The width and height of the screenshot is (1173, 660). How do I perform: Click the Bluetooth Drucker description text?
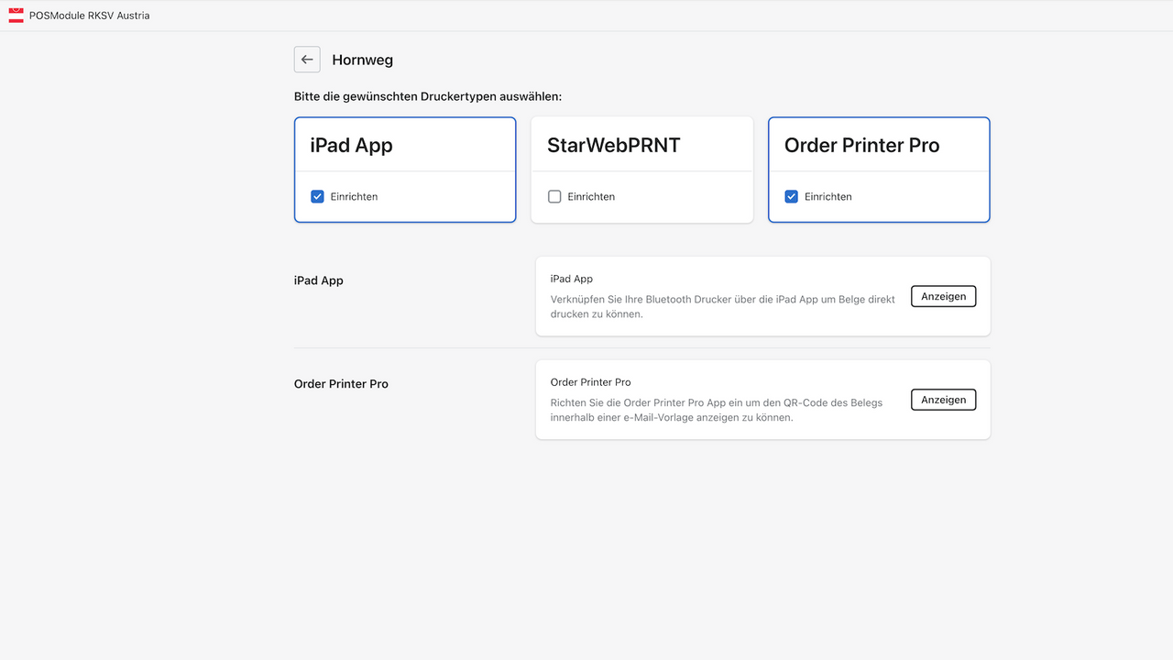pyautogui.click(x=723, y=306)
